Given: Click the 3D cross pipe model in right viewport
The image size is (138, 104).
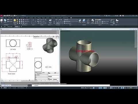Looking at the screenshot, I should tap(84, 56).
